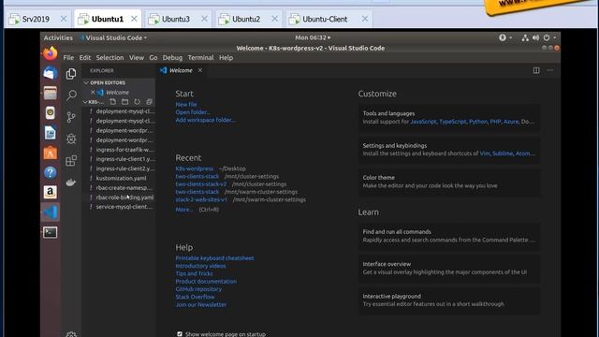Open Source Control view in activity bar

[x=71, y=117]
